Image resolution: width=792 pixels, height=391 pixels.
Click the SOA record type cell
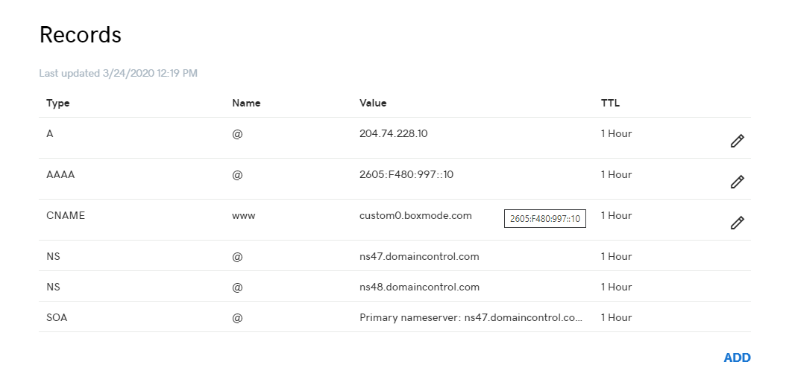click(57, 318)
